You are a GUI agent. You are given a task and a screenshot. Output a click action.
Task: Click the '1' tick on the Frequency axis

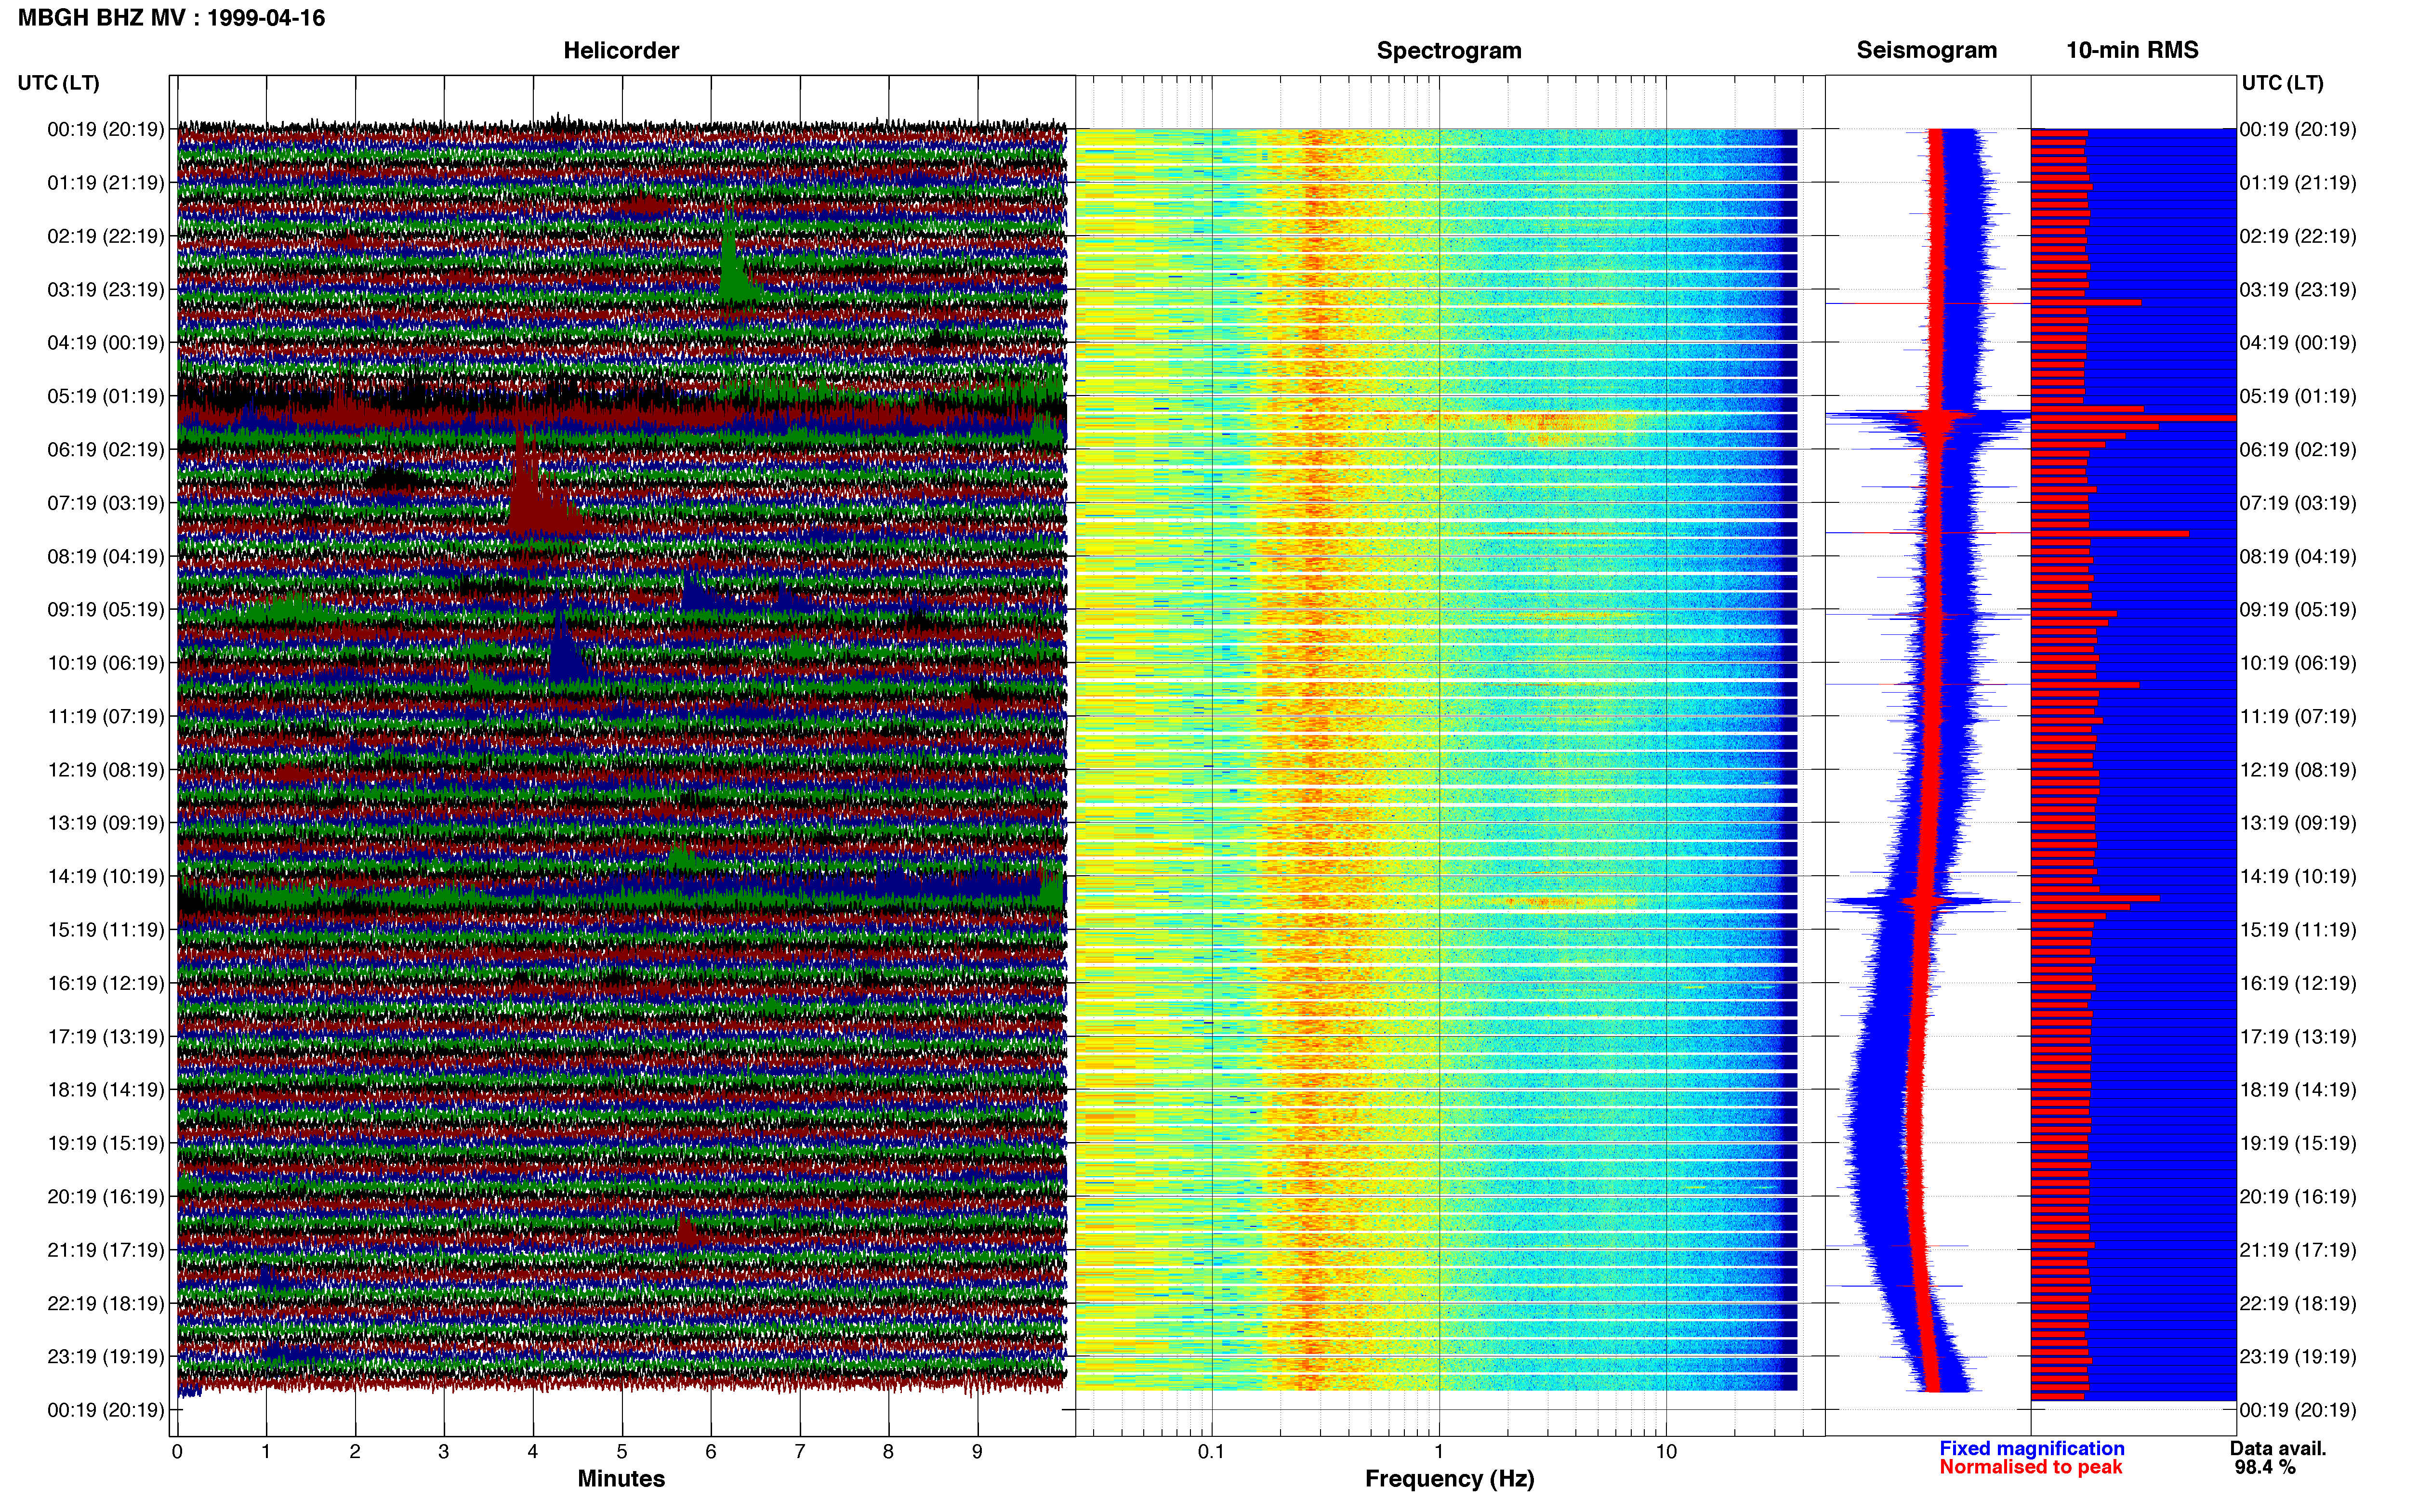pyautogui.click(x=1439, y=1451)
